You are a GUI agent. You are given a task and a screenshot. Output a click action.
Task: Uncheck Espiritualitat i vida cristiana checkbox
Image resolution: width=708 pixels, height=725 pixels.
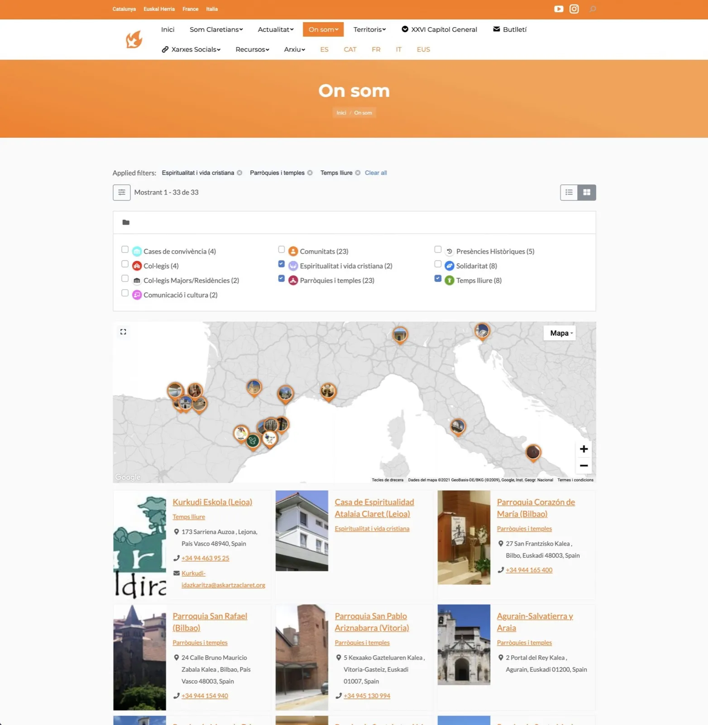click(x=282, y=264)
